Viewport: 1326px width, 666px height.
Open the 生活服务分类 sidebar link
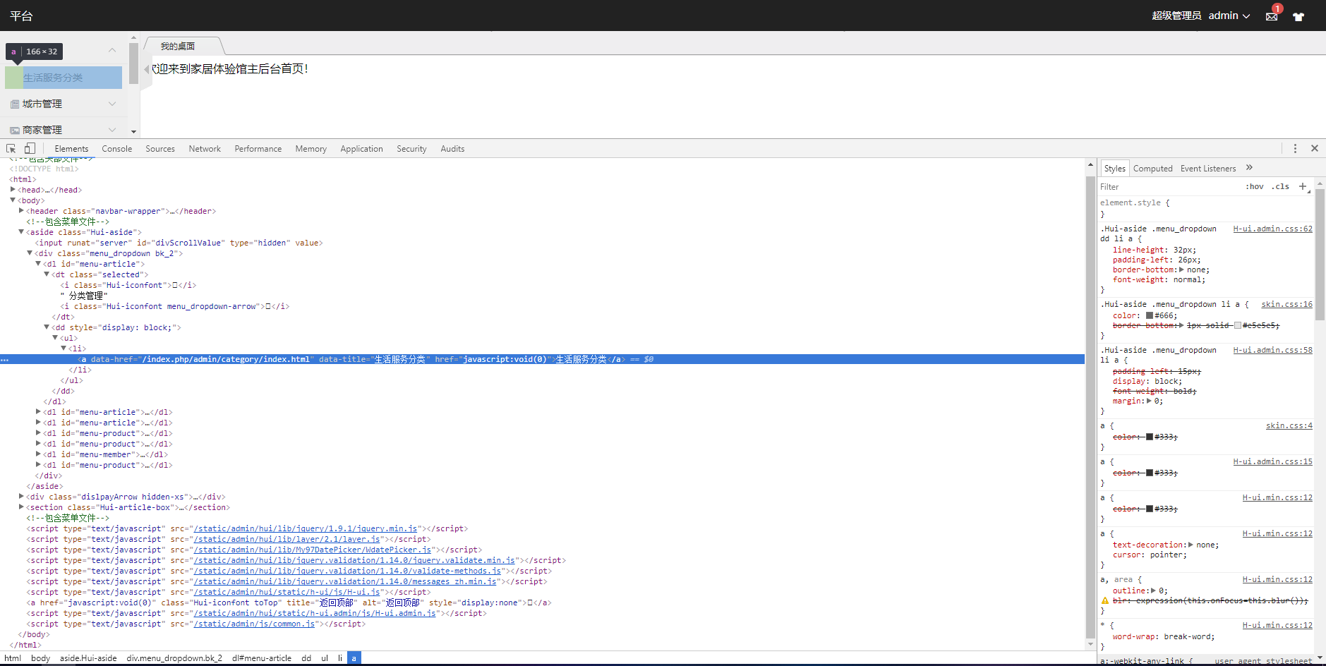[64, 78]
